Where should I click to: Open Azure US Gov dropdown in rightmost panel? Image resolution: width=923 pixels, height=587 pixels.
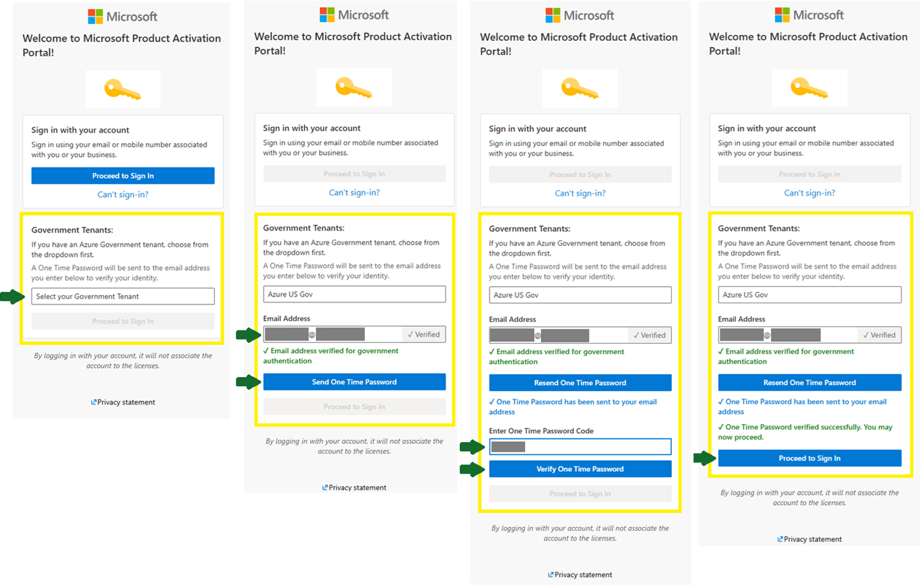pyautogui.click(x=810, y=295)
